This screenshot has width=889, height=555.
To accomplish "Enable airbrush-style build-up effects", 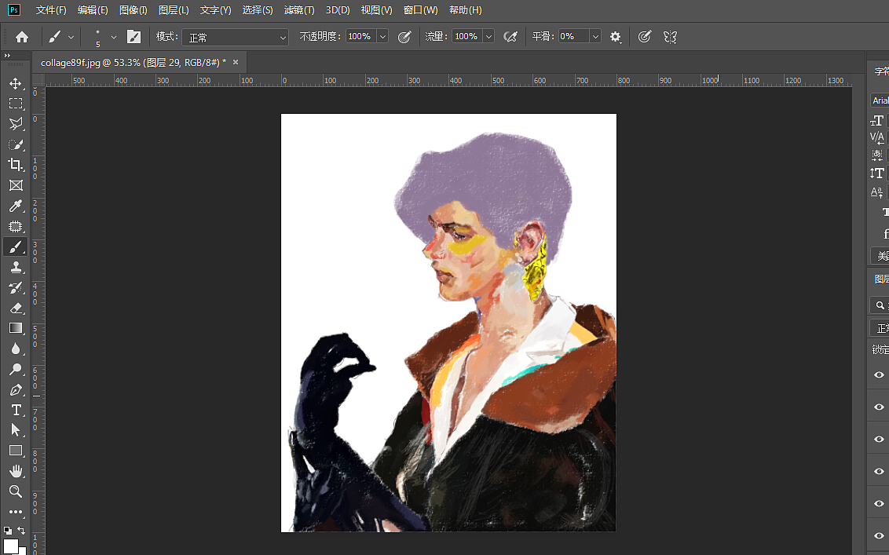I will point(510,37).
